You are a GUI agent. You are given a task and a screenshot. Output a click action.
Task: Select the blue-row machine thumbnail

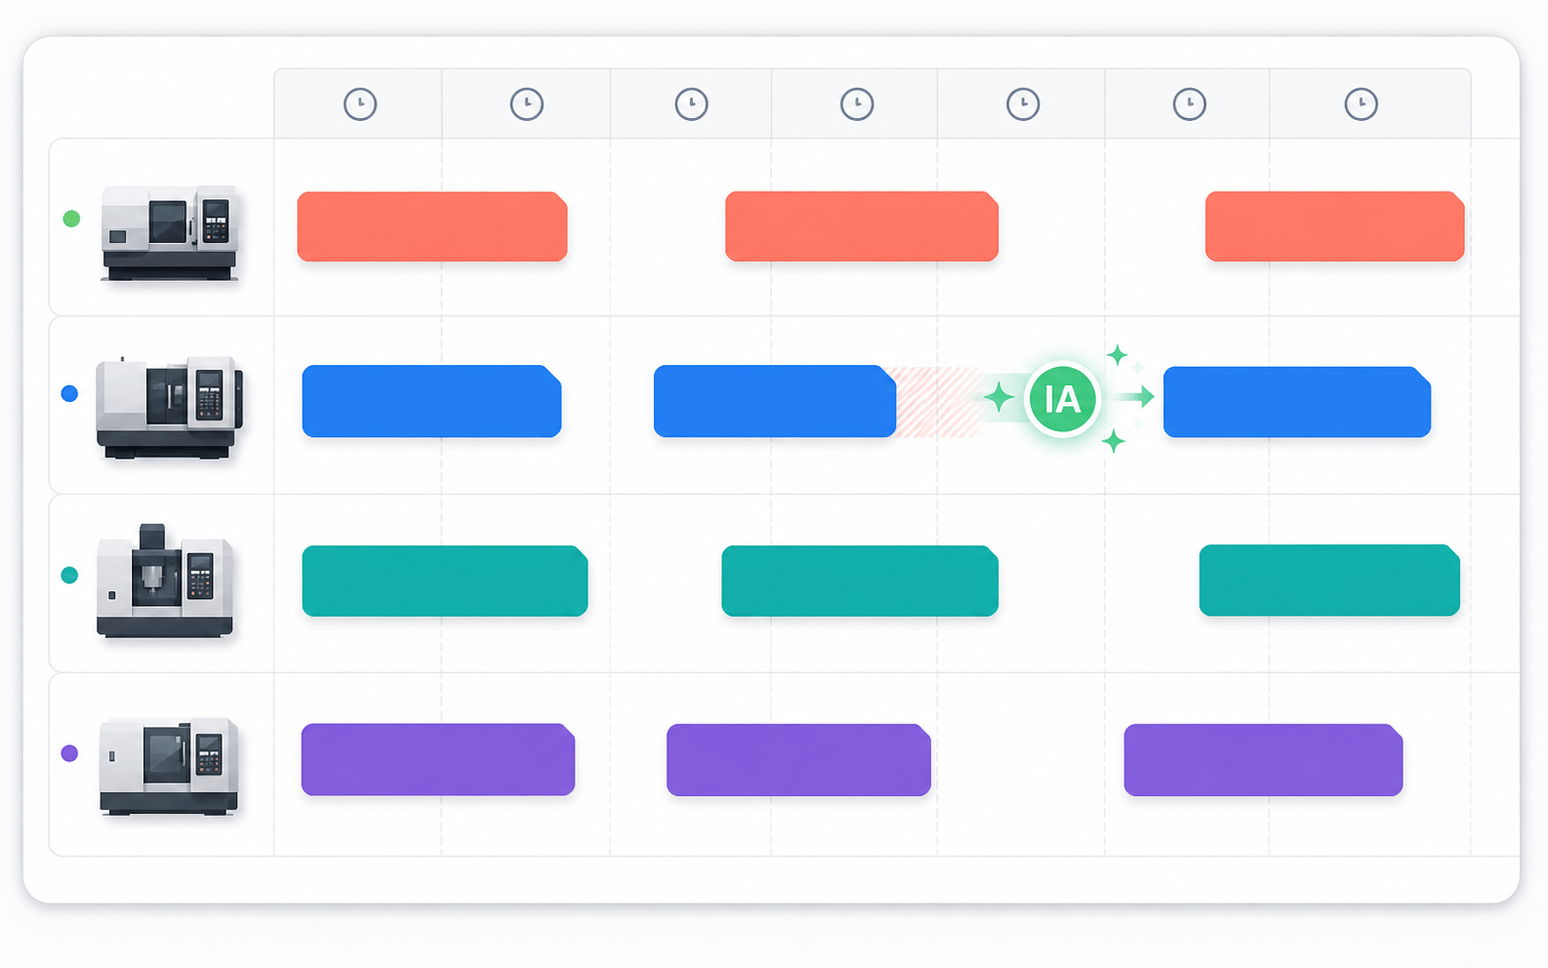pyautogui.click(x=169, y=407)
